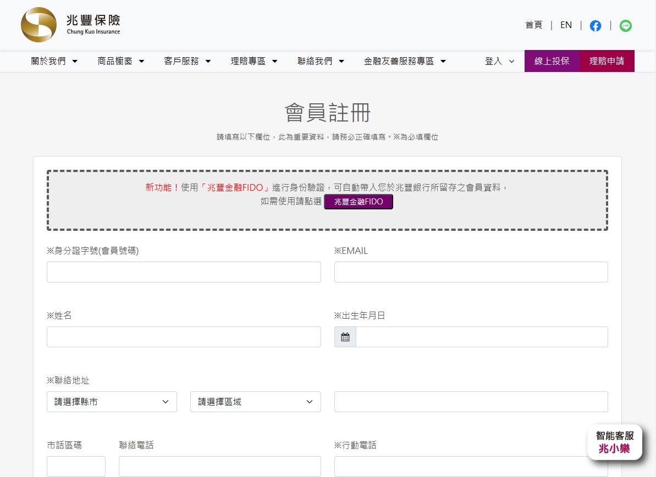Open the 金融友善服務專區 menu

coord(405,61)
